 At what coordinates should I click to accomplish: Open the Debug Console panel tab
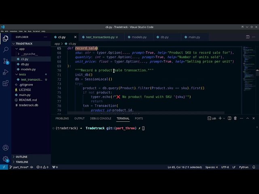[101, 118]
